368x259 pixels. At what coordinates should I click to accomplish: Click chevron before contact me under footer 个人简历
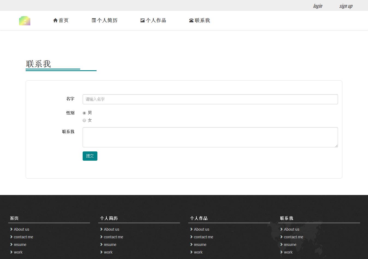point(101,237)
